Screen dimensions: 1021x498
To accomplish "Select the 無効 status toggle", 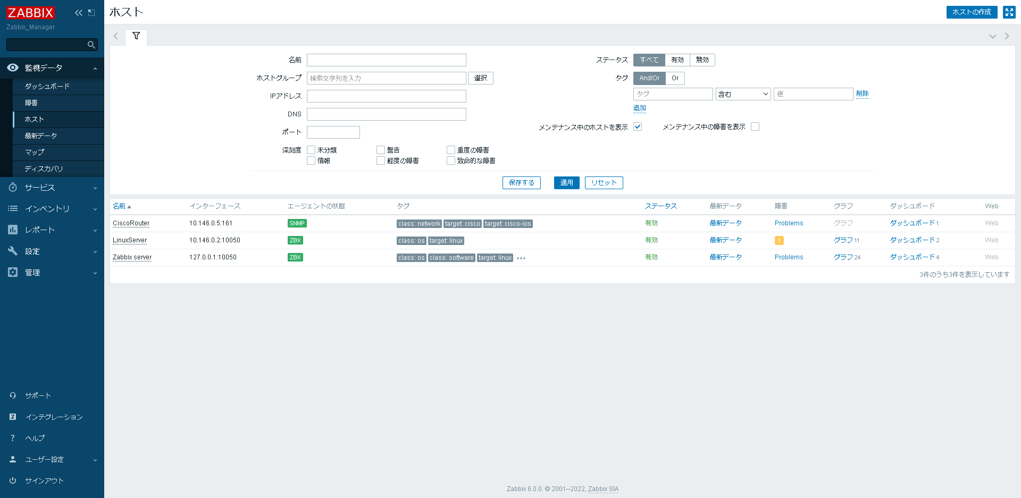I will click(x=702, y=60).
